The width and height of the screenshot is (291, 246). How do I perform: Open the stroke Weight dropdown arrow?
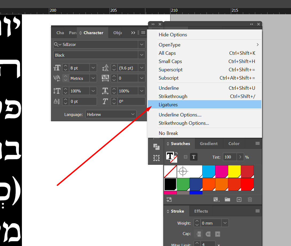pyautogui.click(x=225, y=223)
